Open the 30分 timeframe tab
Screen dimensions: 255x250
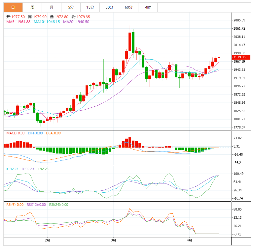pyautogui.click(x=109, y=7)
